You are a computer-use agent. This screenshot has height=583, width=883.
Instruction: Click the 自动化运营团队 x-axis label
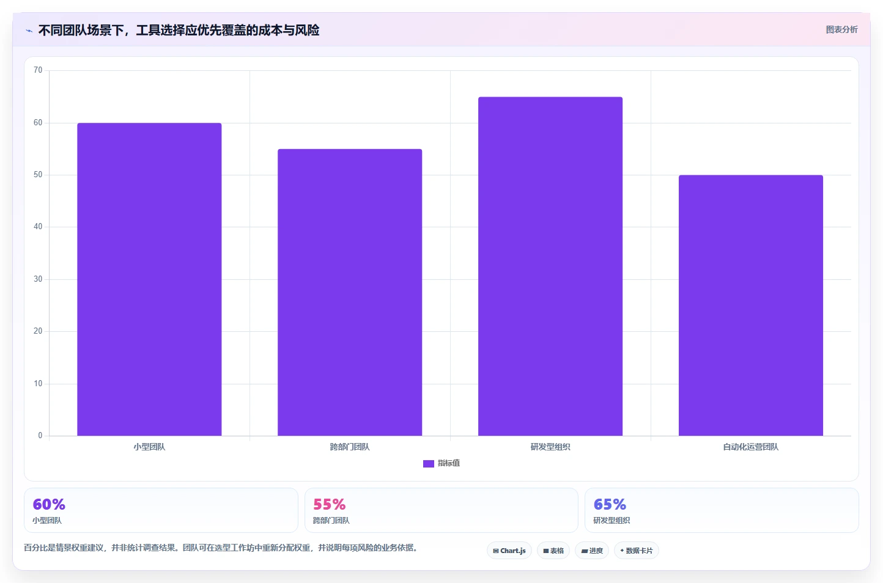coord(751,447)
